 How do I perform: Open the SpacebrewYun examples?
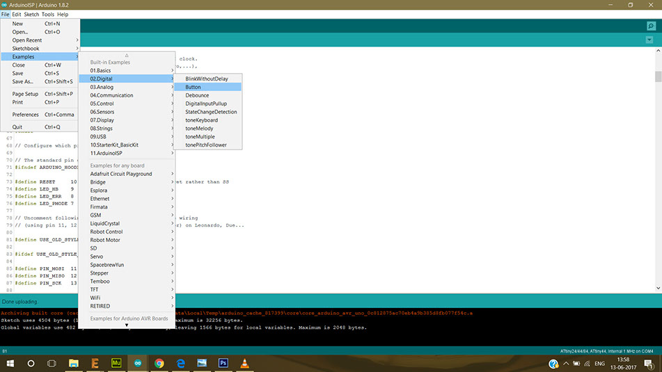click(x=127, y=265)
